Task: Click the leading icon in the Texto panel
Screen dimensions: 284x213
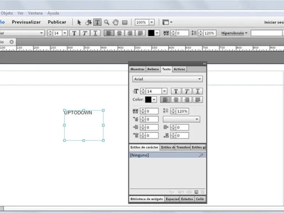Action: coord(165,111)
